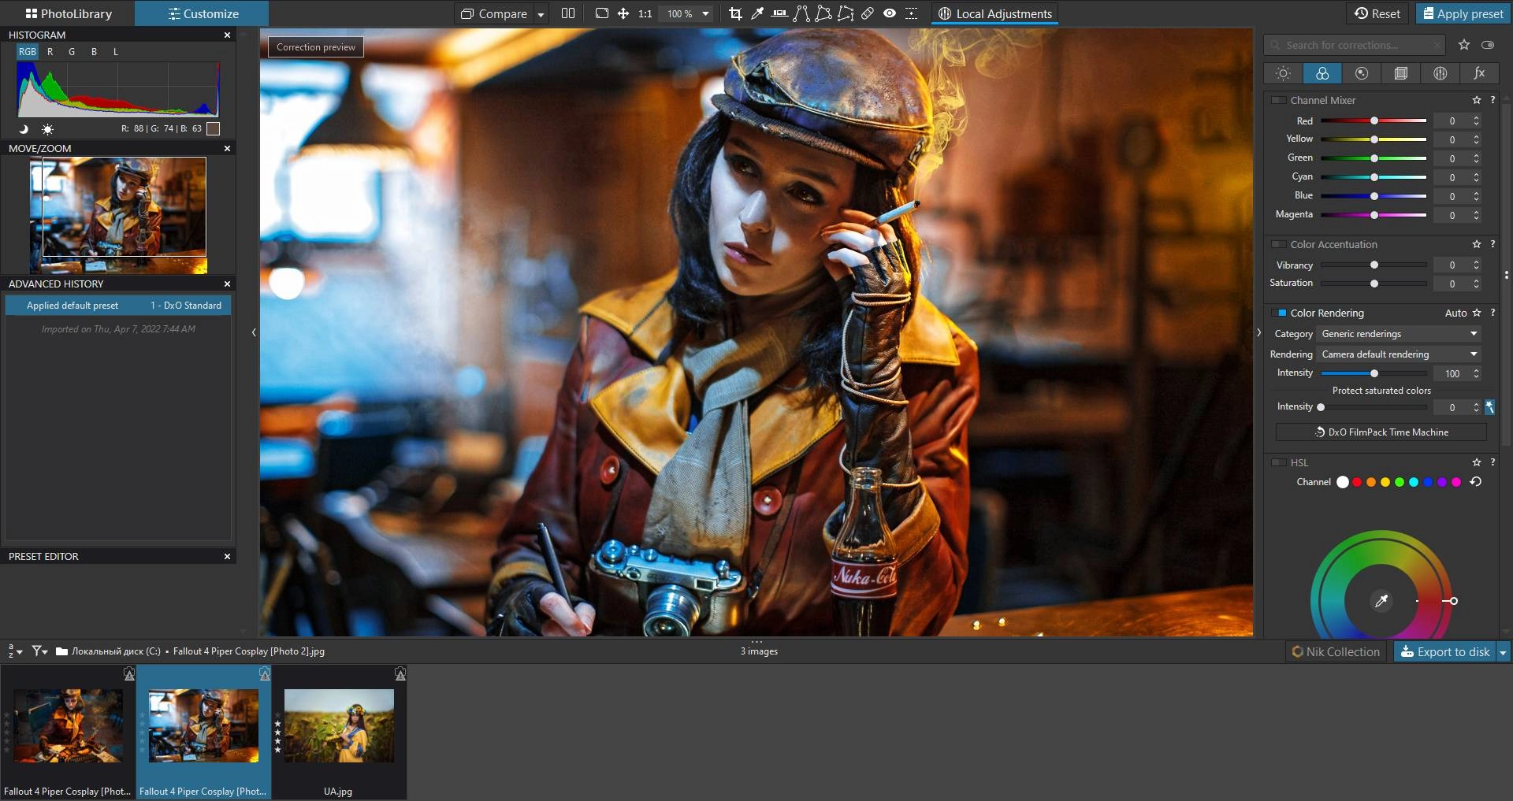The image size is (1513, 801).
Task: Open the Detail corrections palette
Action: pyautogui.click(x=1362, y=73)
